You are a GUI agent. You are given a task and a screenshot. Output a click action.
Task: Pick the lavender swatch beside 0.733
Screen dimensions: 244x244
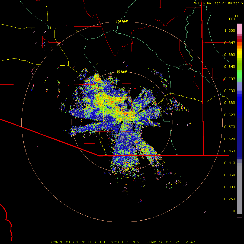click(239, 86)
